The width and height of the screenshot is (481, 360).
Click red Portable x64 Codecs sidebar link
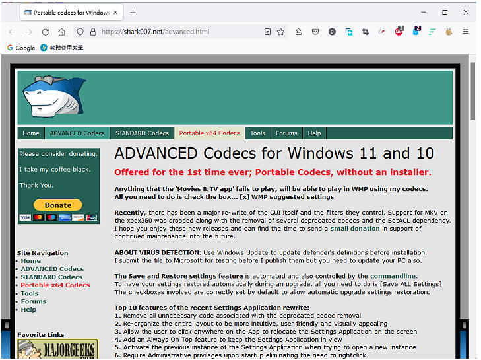[55, 285]
